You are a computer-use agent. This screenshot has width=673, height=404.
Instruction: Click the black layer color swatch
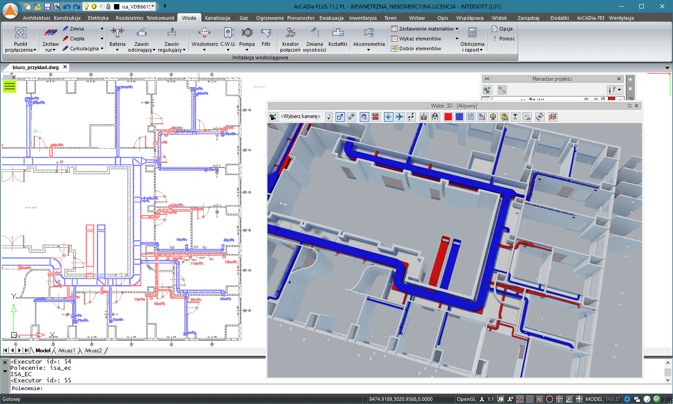pyautogui.click(x=116, y=6)
